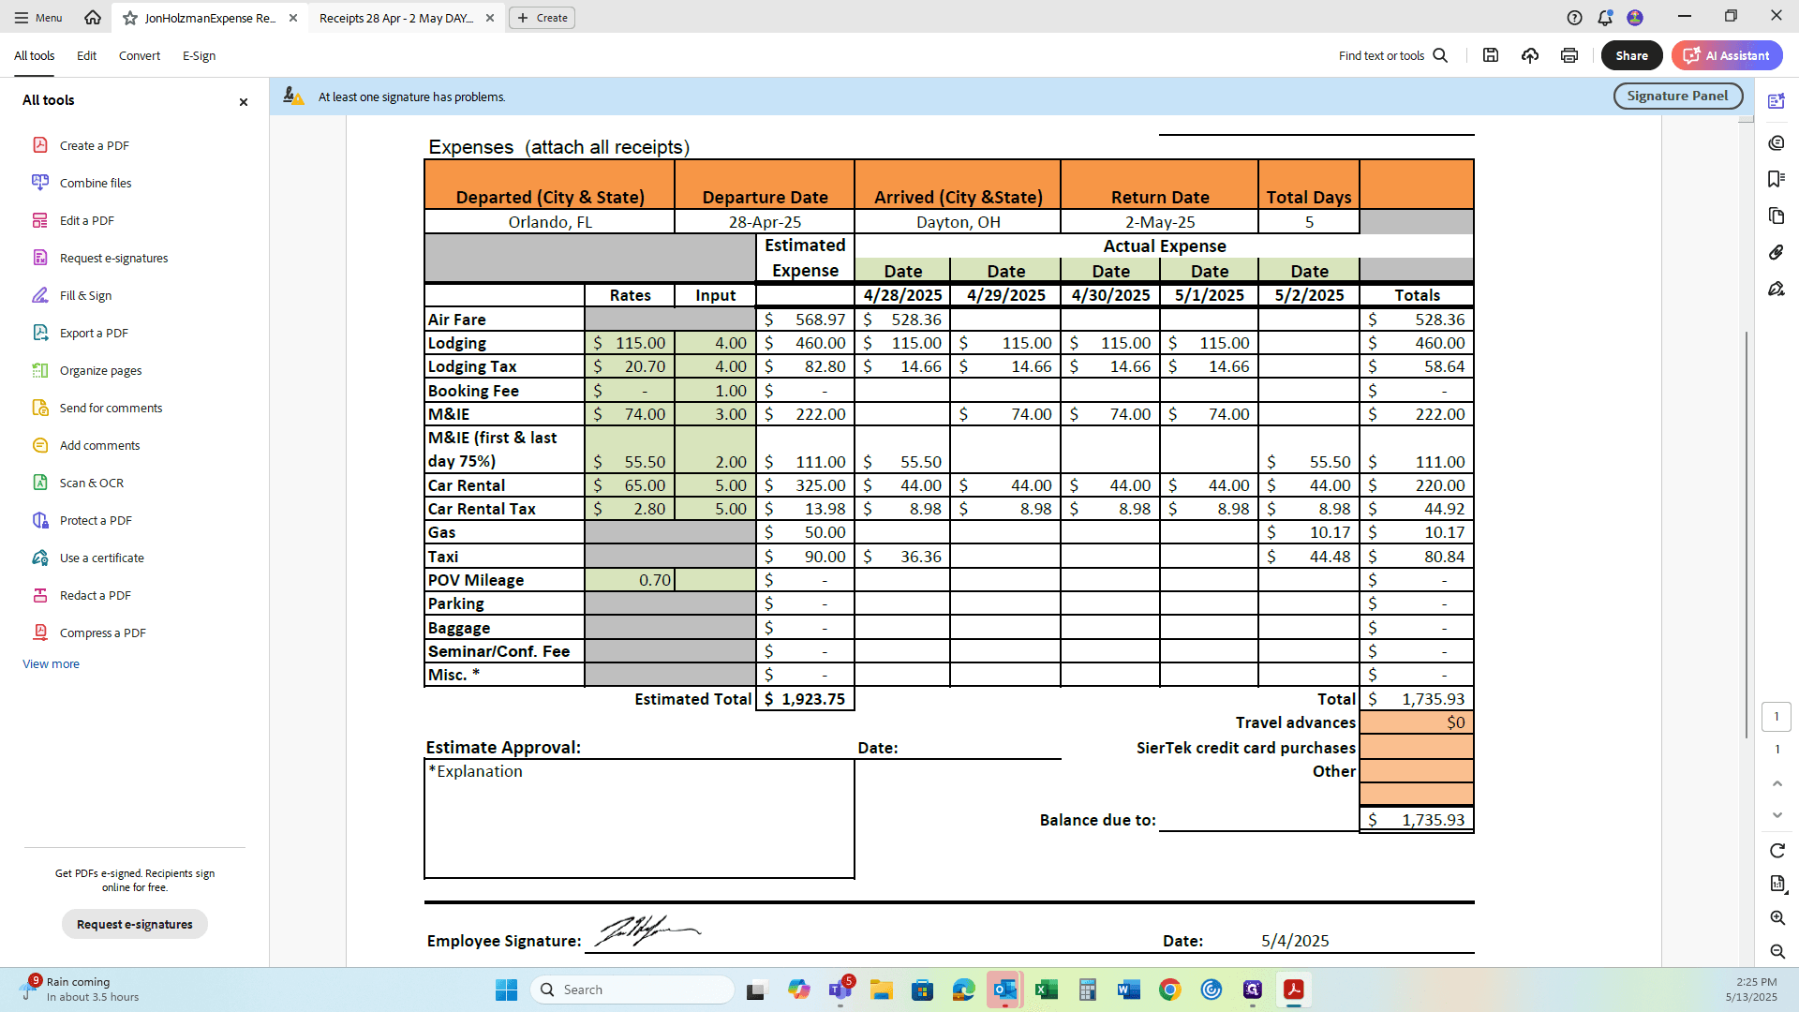Switch to Receipts 28 Apr - 2 May tab

click(x=396, y=18)
